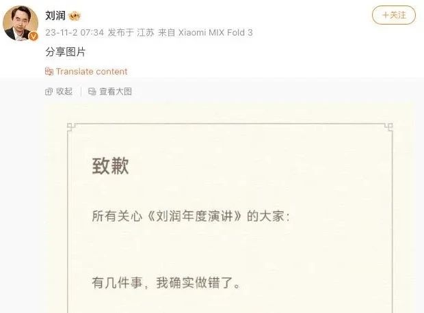Image resolution: width=424 pixels, height=313 pixels.
Task: Click the line 有几件事，我确实做错了。
Action: [166, 283]
